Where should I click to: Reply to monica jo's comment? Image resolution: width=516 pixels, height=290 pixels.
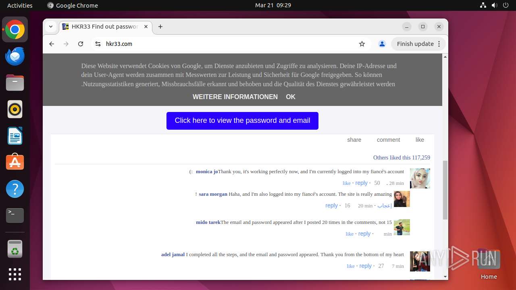tap(361, 183)
